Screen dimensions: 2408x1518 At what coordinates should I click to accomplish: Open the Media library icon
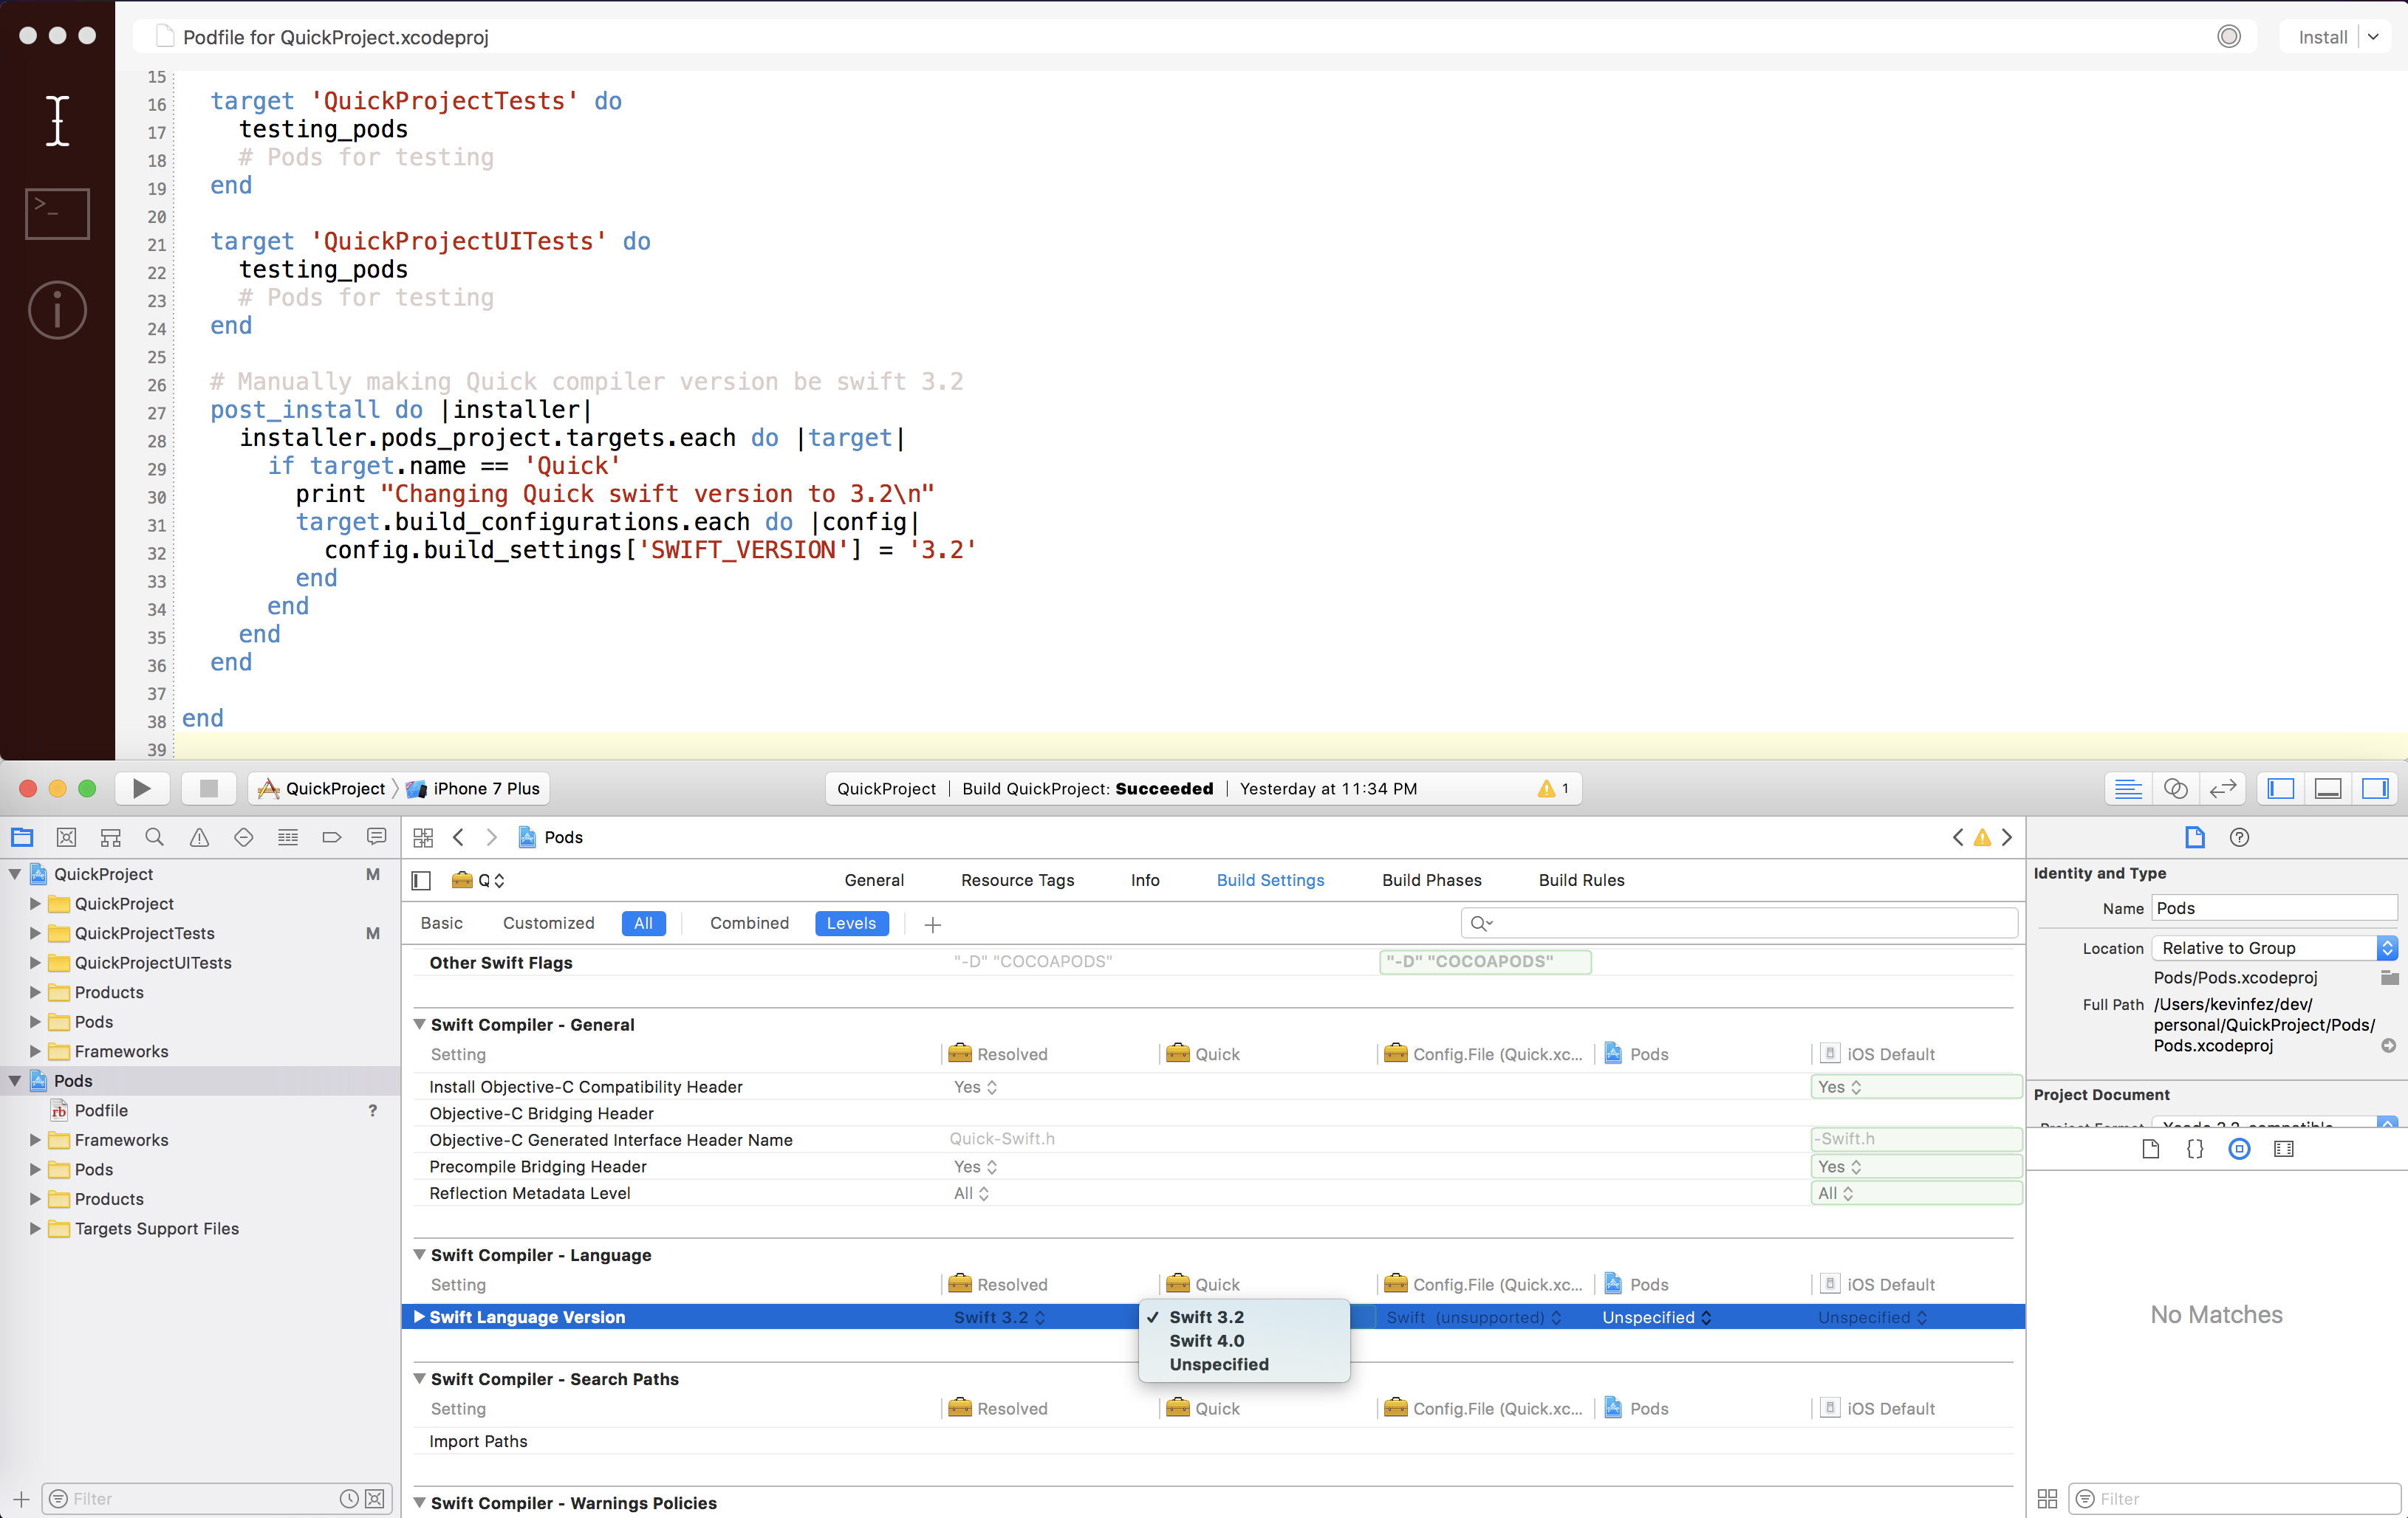pyautogui.click(x=2284, y=1150)
